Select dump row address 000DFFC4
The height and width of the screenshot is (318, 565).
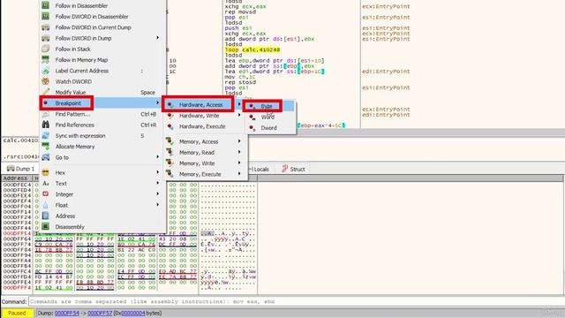(x=18, y=271)
